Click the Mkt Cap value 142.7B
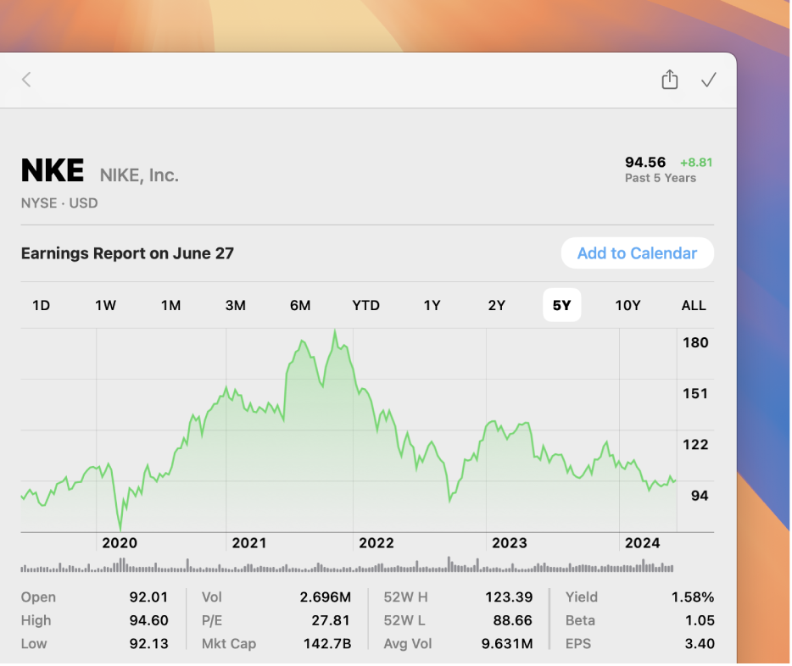792x666 pixels. pos(327,643)
